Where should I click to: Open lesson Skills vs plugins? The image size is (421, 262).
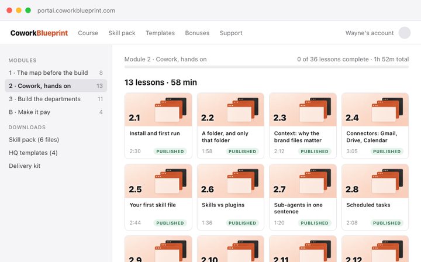click(223, 205)
